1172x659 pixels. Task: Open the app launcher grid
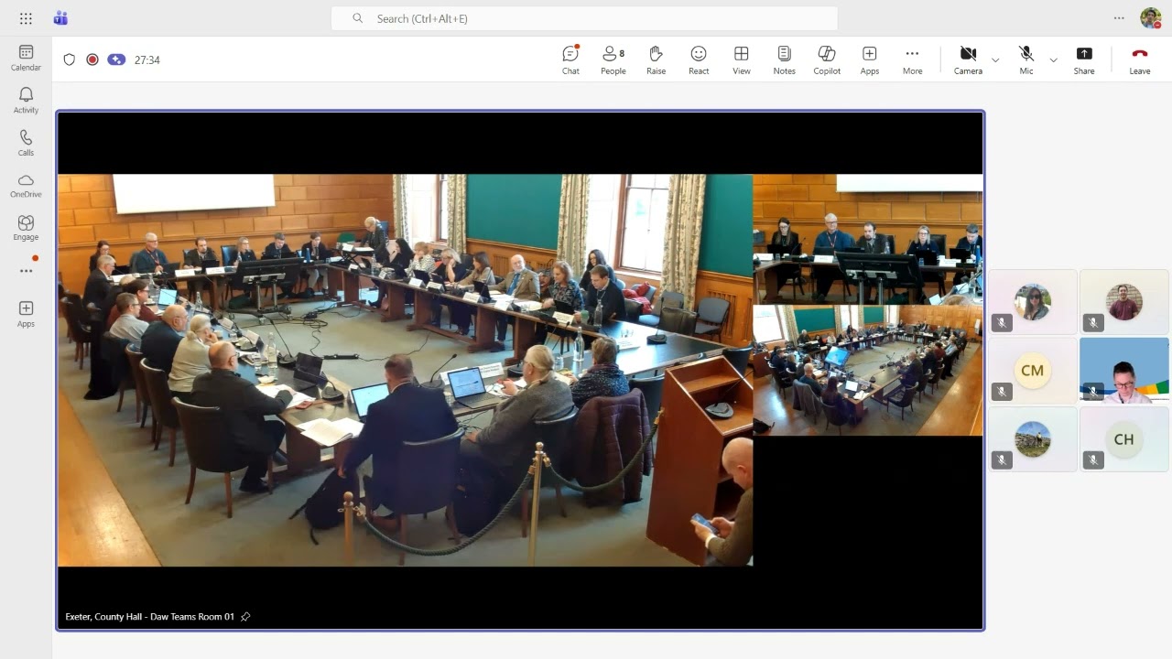pyautogui.click(x=26, y=18)
